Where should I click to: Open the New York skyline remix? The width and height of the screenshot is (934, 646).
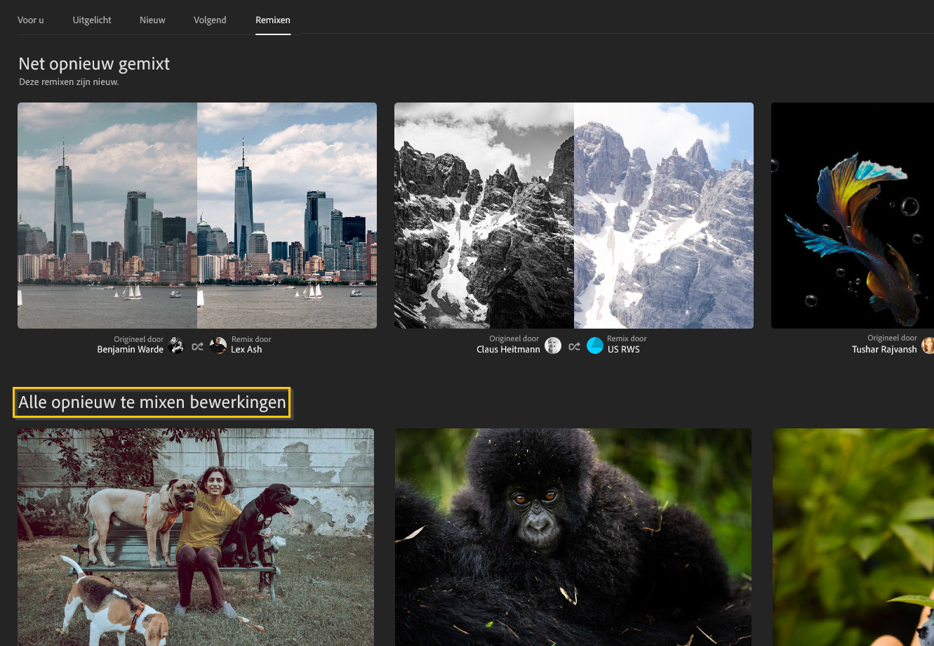point(197,216)
